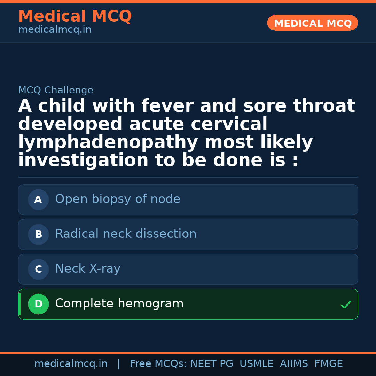Click the orange MEDICAL MCQ badge
376x376 pixels.
[312, 23]
